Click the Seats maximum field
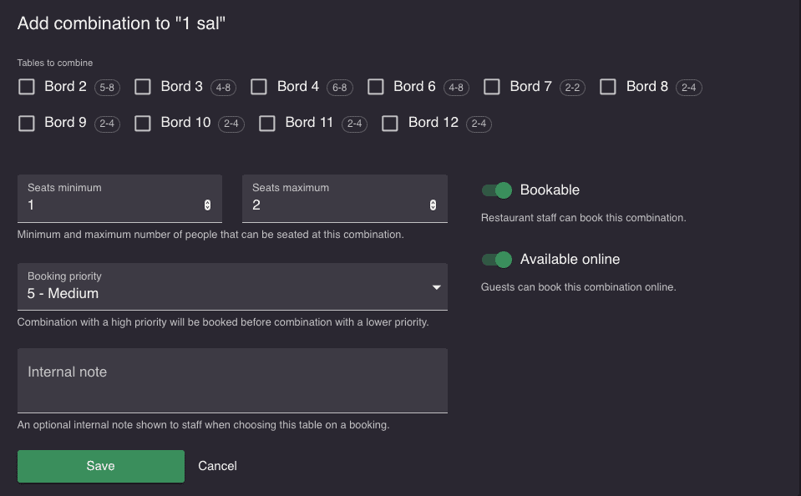801x496 pixels. point(345,199)
